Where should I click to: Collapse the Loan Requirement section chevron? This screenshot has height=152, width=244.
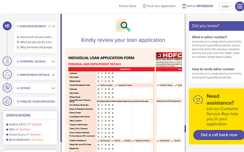click(53, 26)
